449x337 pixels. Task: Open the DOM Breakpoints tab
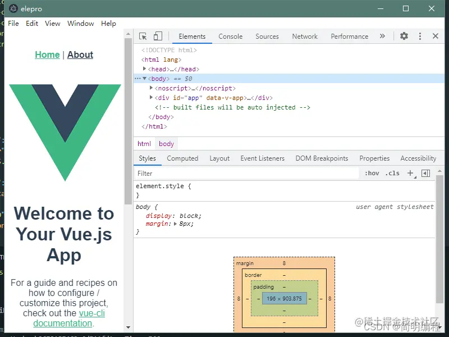point(322,158)
